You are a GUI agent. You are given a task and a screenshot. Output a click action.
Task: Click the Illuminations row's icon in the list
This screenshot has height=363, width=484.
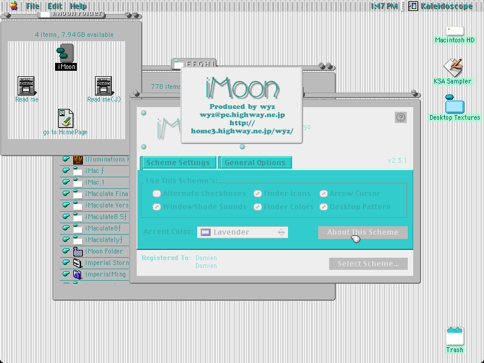78,159
